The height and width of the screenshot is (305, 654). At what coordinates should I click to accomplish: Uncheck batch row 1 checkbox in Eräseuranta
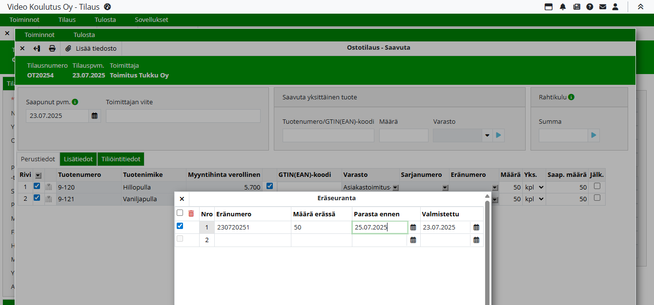click(180, 226)
